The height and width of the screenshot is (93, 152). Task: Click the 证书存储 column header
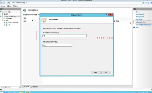[x=117, y=21]
